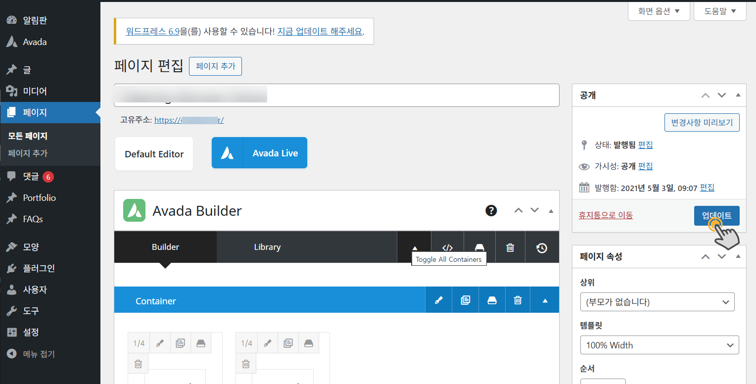Save the Container to library
The width and height of the screenshot is (756, 384).
point(492,300)
